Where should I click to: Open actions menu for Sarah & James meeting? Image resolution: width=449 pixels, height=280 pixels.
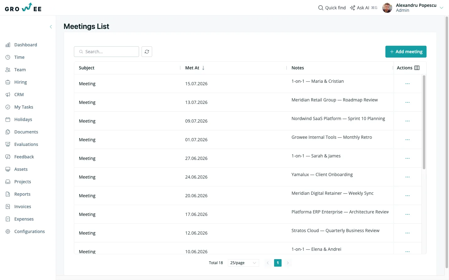[x=408, y=158]
